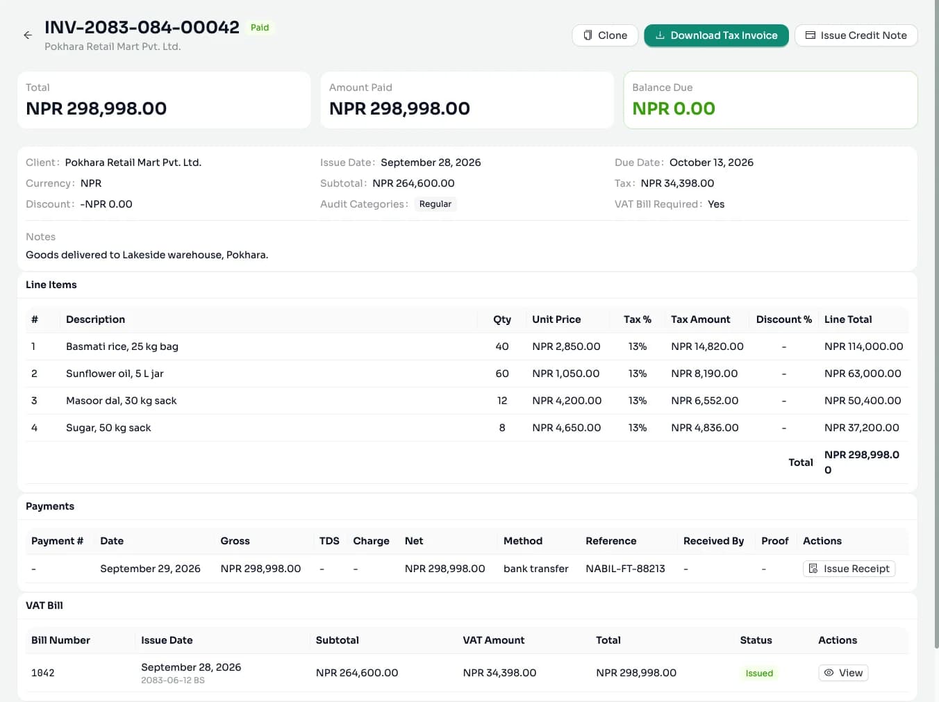Go back using the arrow icon
This screenshot has width=939, height=702.
coord(28,35)
